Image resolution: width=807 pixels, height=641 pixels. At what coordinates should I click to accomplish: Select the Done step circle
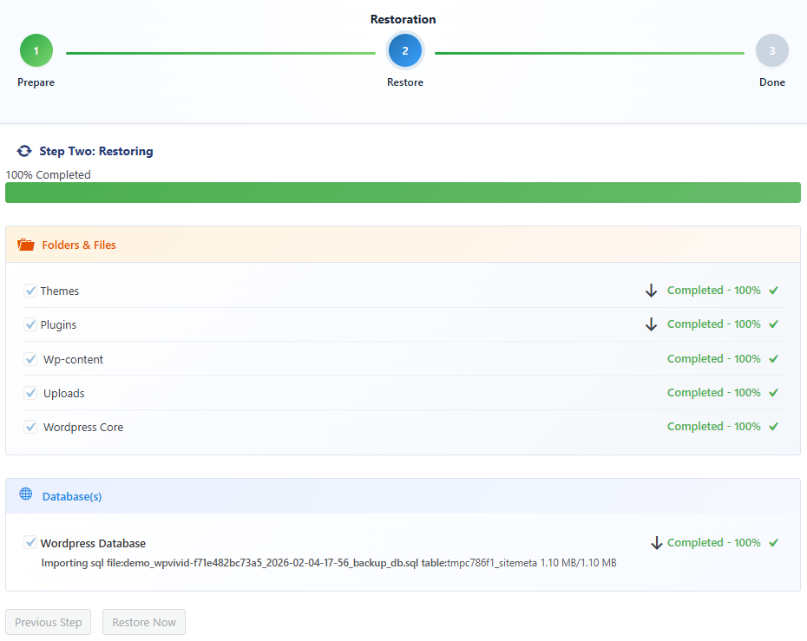coord(771,50)
